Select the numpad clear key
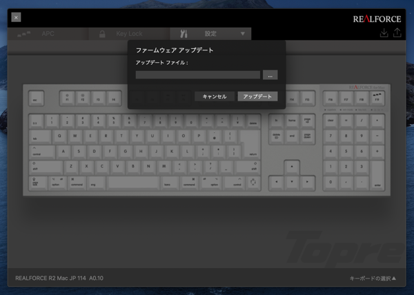 point(331,121)
